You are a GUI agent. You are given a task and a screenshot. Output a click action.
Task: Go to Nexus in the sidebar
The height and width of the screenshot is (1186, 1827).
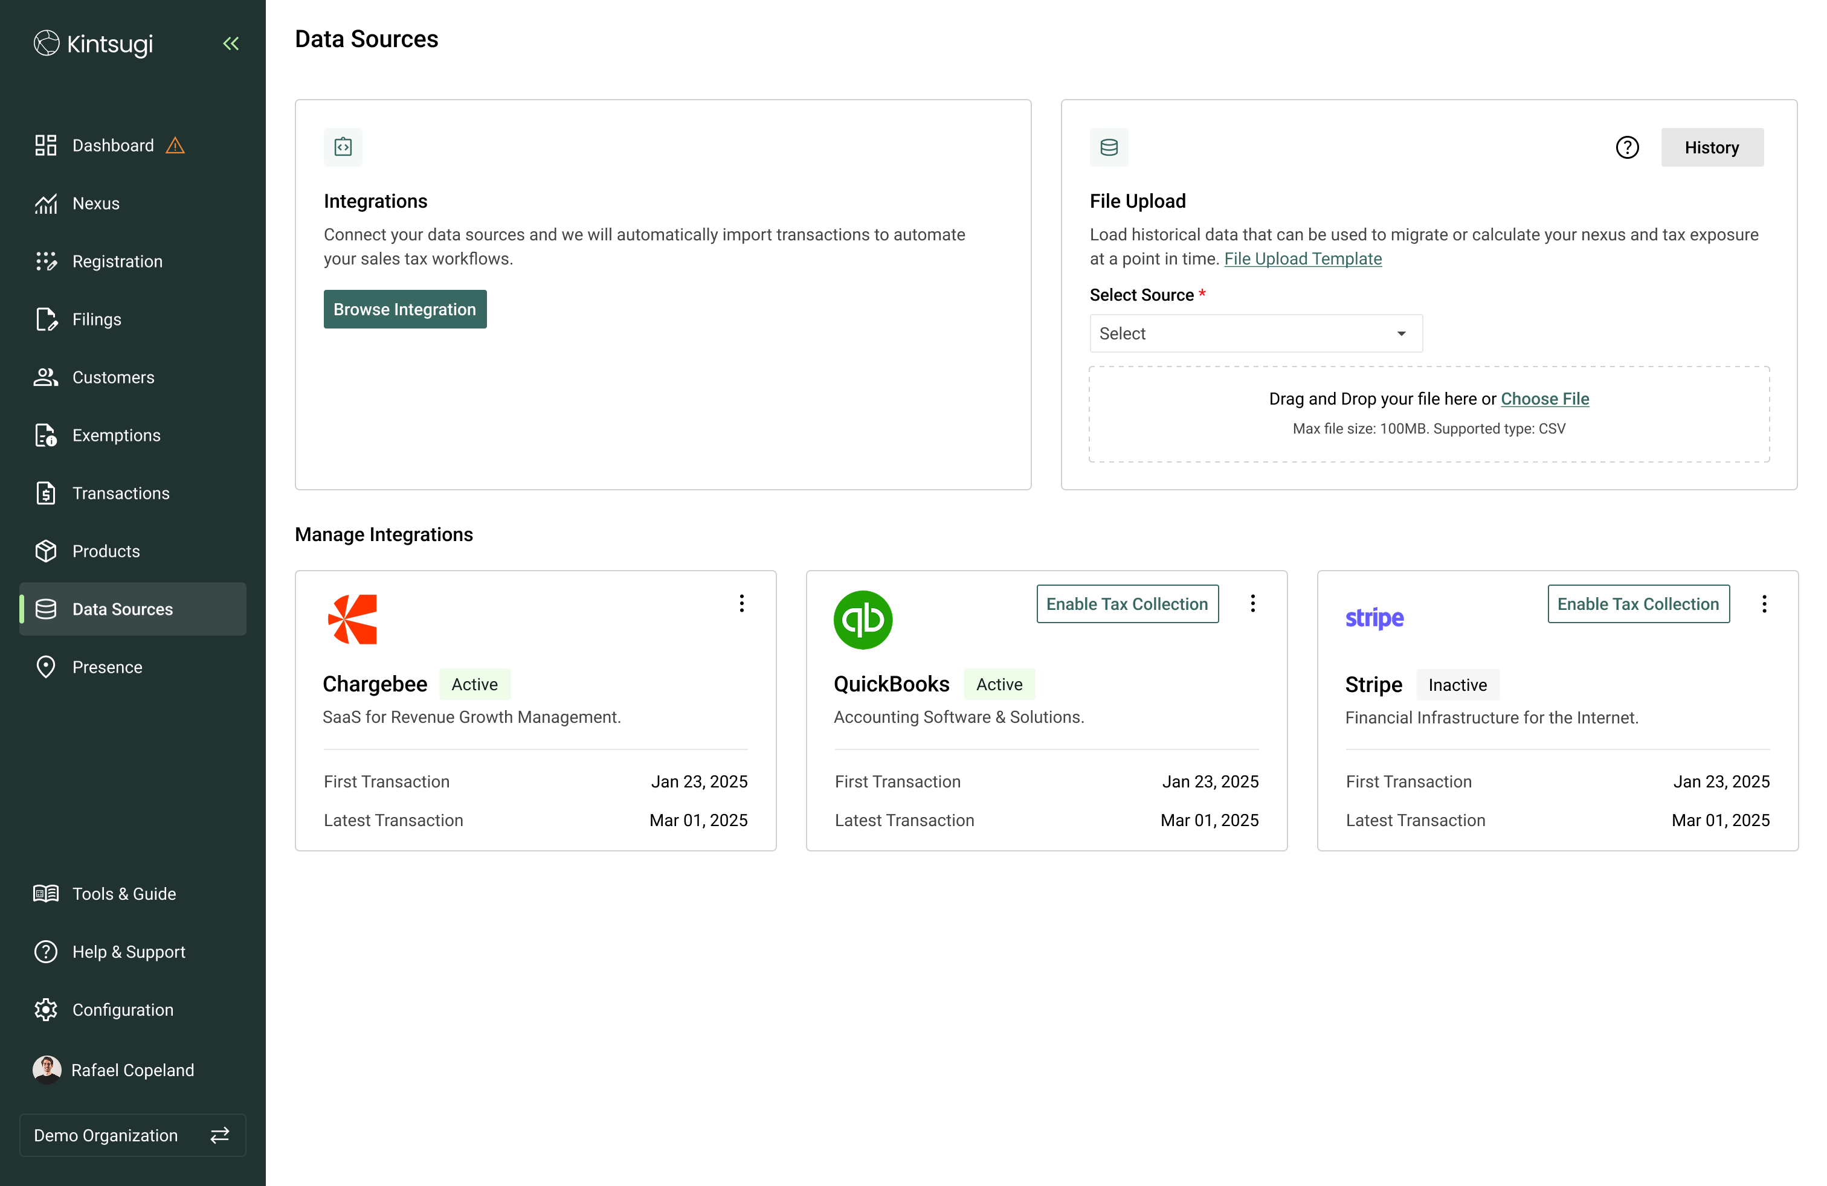coord(96,204)
